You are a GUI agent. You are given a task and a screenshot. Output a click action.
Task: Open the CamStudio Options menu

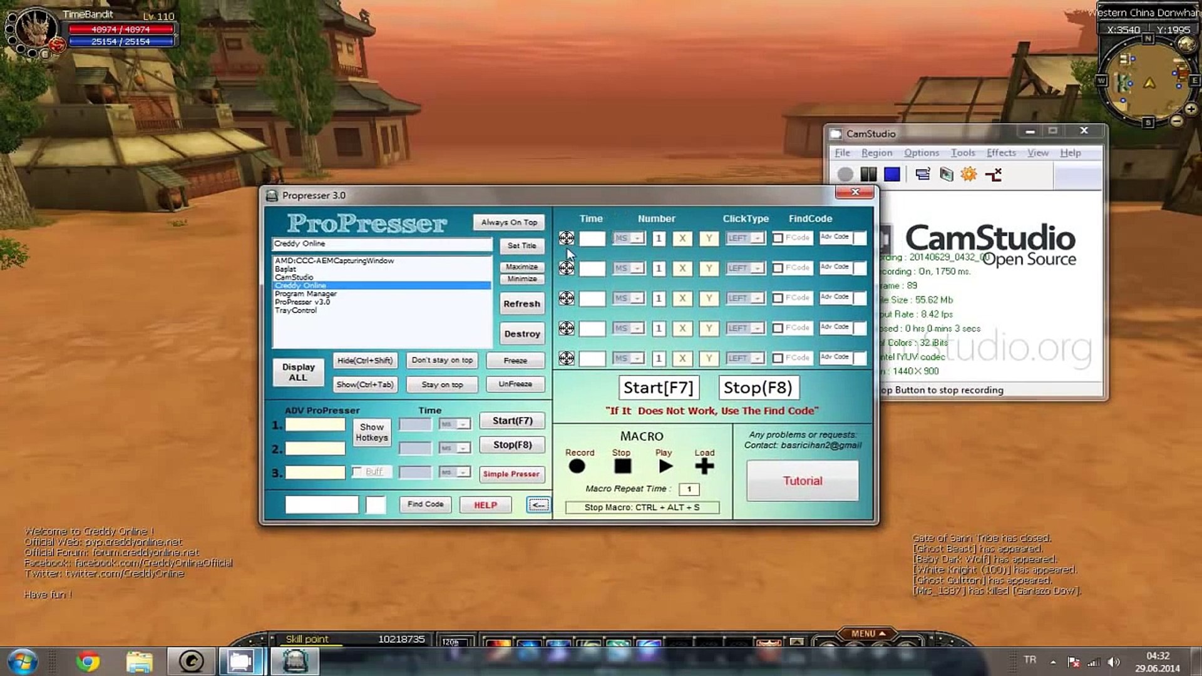point(921,153)
